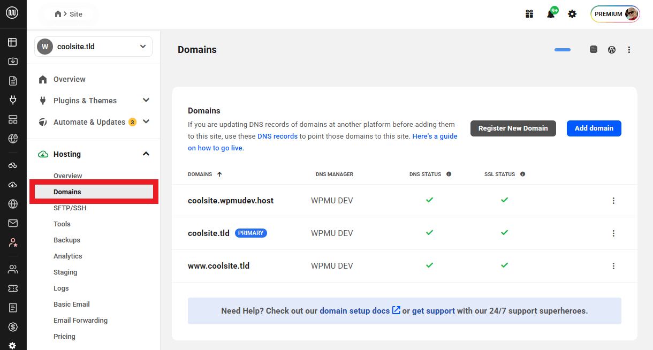Open the PREMIUM profile avatar menu
Viewport: 653px width, 350px height.
tap(616, 14)
